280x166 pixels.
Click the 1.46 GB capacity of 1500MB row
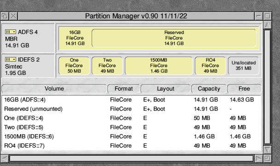click(x=204, y=137)
